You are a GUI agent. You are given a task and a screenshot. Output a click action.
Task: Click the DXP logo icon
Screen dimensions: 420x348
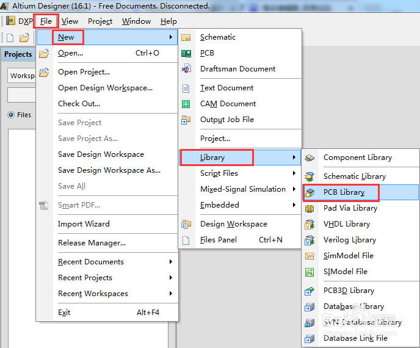coord(10,21)
